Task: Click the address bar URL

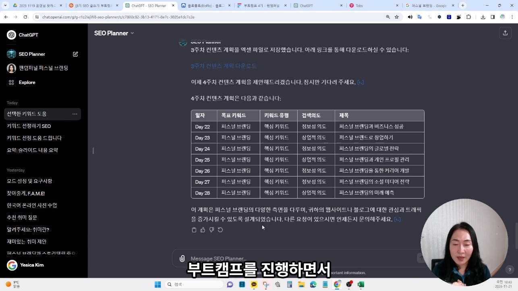Action: pyautogui.click(x=118, y=17)
